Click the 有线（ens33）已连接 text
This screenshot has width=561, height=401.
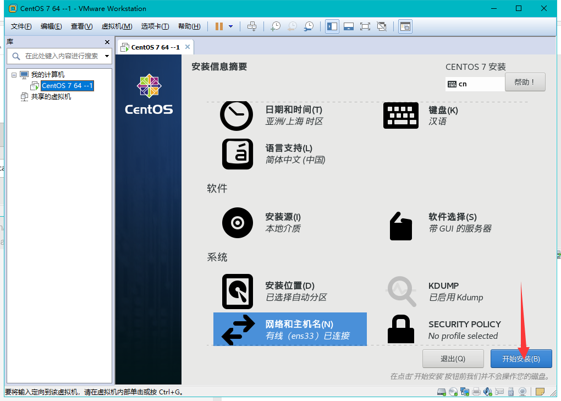point(307,336)
